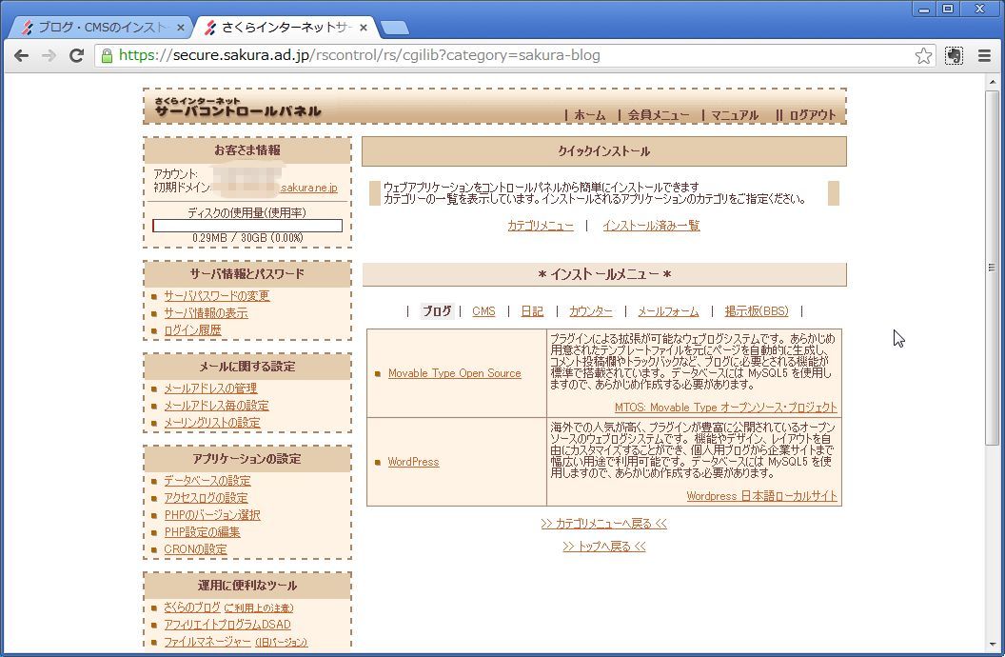Switch to the メールフォーム install category

668,311
